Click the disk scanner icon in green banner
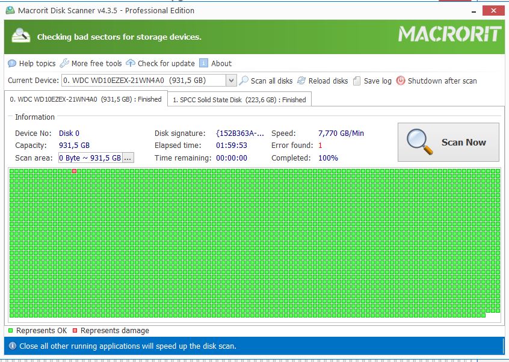Screen dimensions: 509x362 click(21, 35)
